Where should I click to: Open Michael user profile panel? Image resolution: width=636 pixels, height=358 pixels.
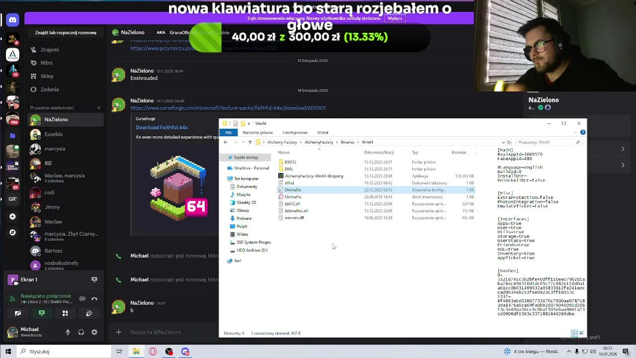[30, 332]
